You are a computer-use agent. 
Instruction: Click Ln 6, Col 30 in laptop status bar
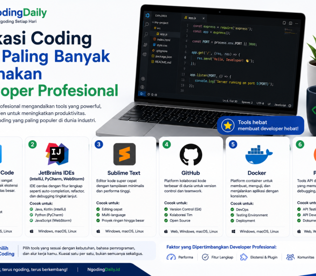(230, 101)
